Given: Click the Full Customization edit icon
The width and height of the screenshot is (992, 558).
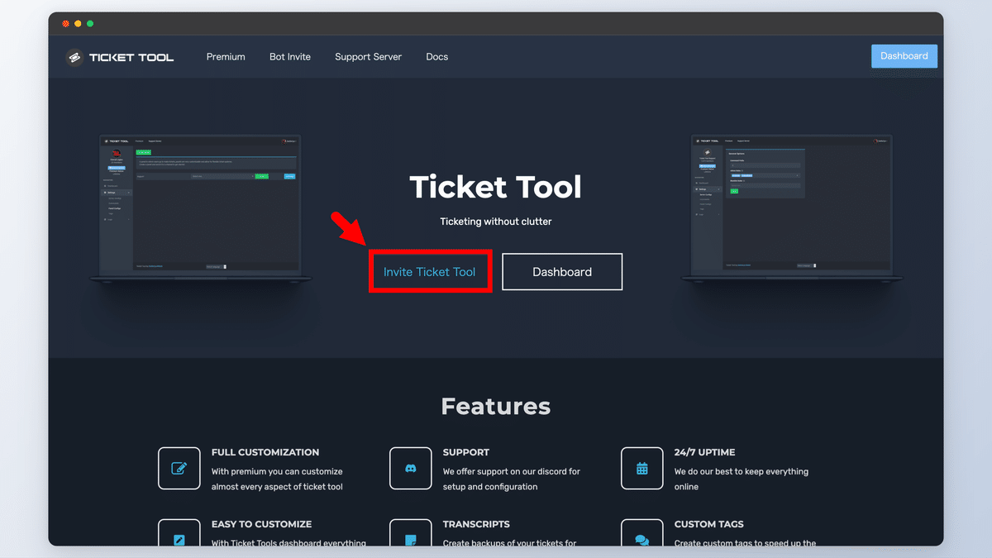Looking at the screenshot, I should [179, 469].
